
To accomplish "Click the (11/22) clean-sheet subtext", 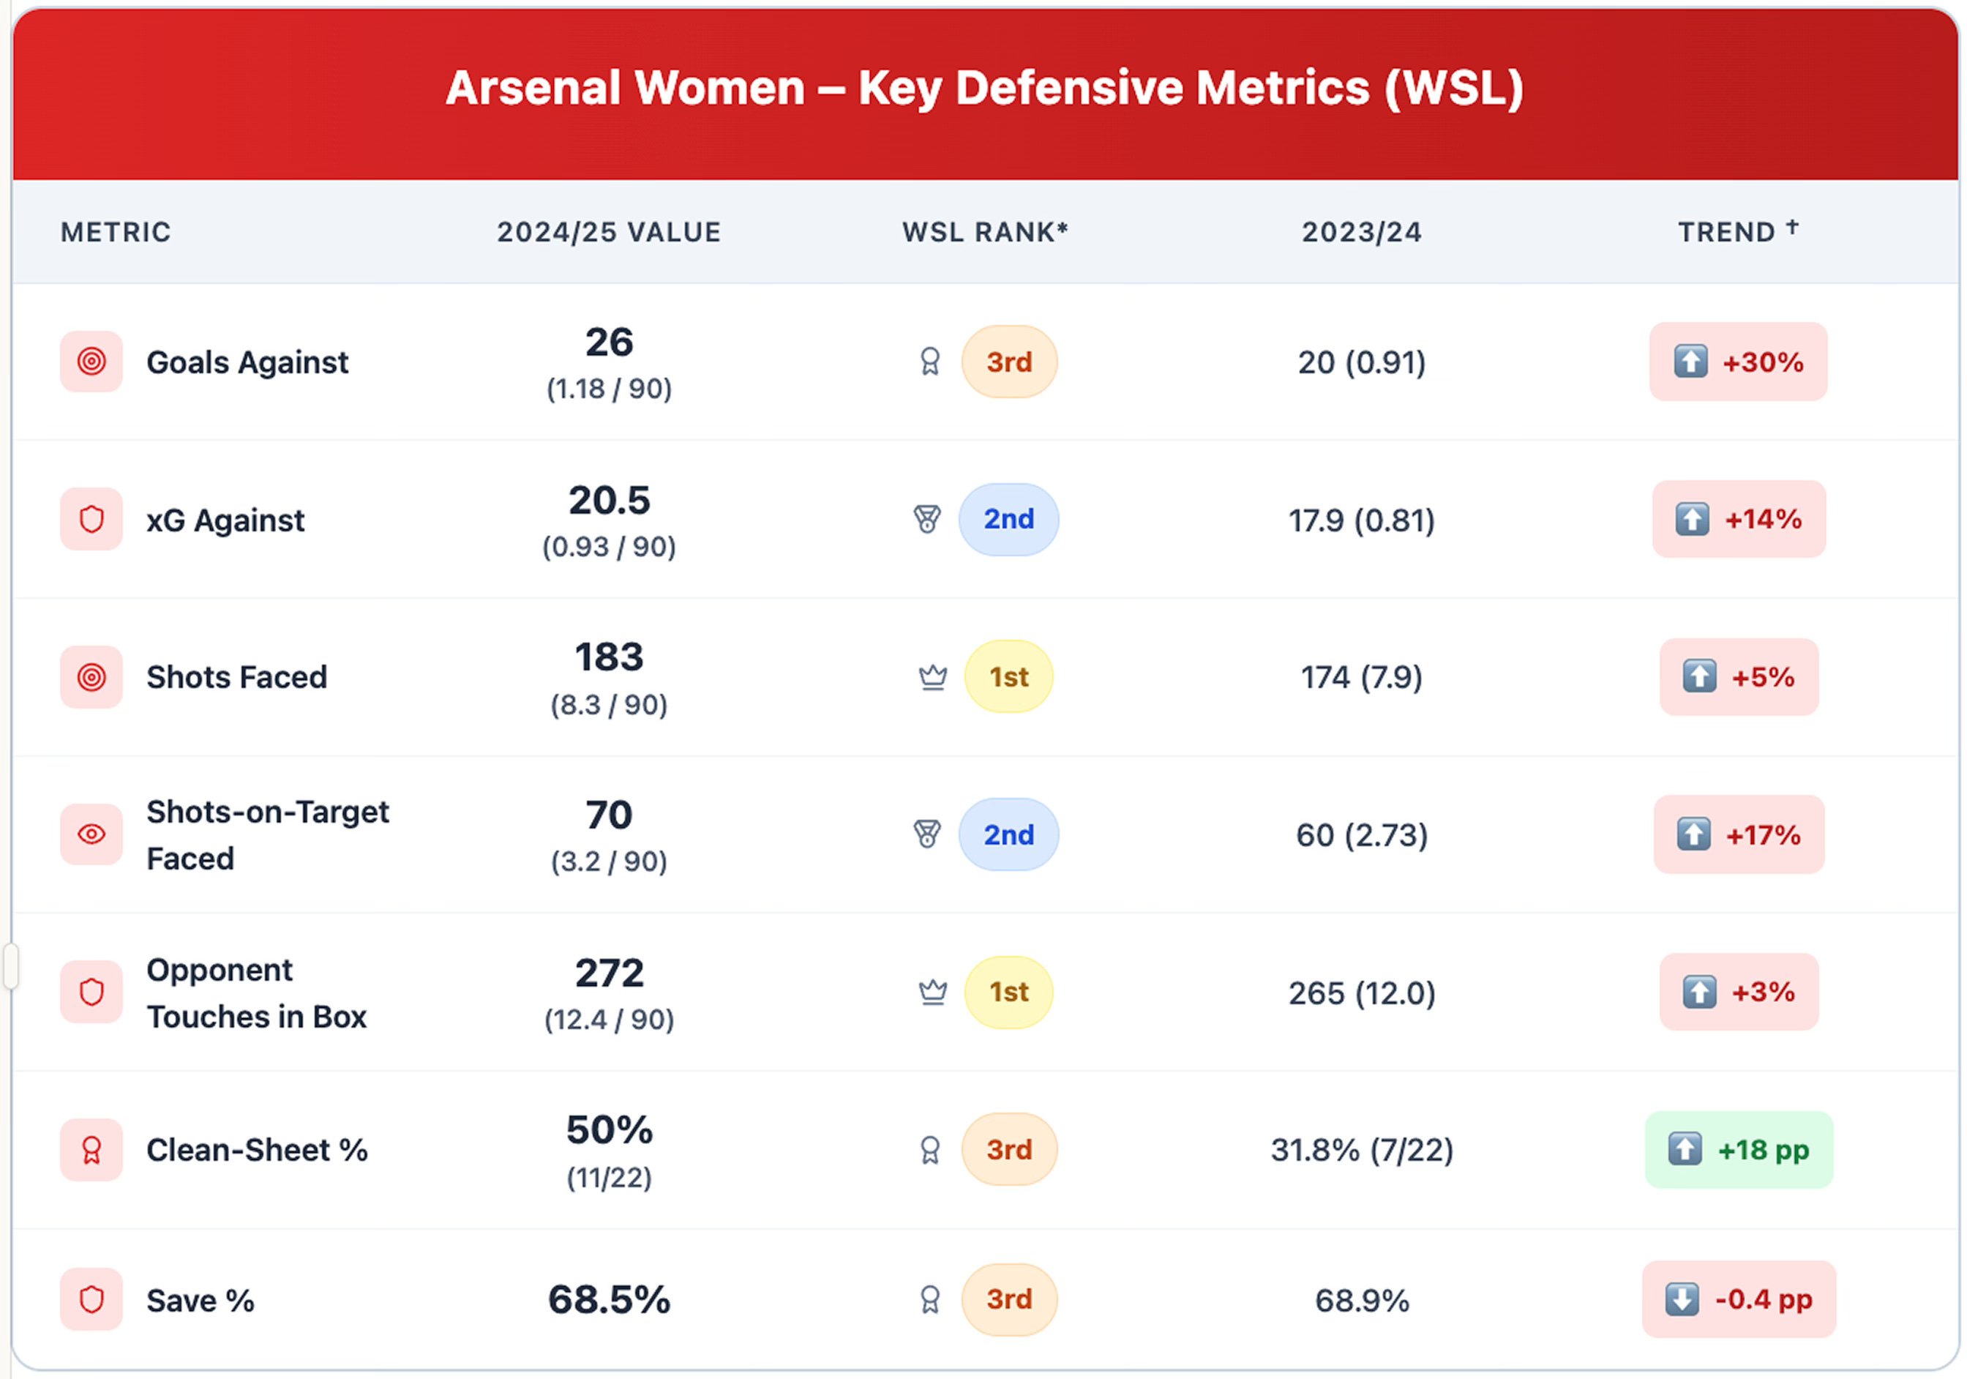I will click(610, 1178).
